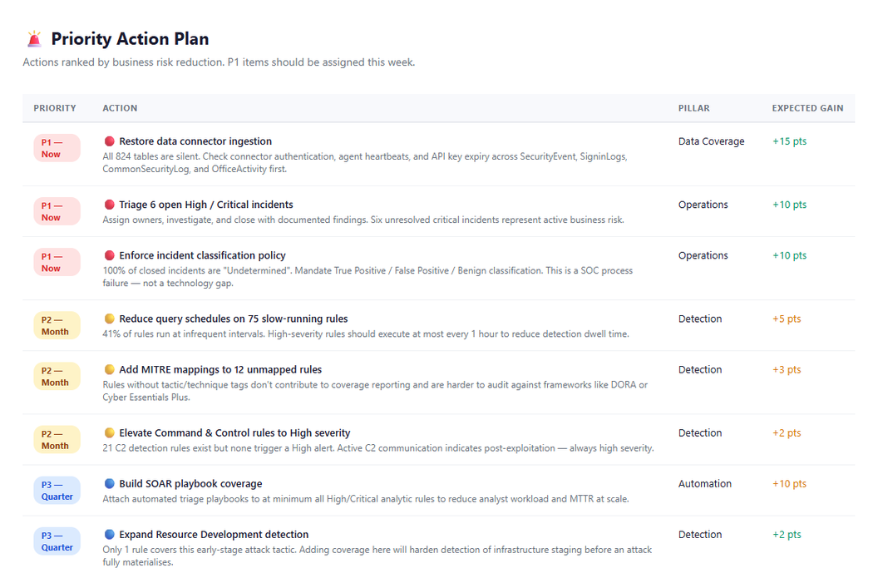Click blue dot beside Build SOAR playbook coverage
The height and width of the screenshot is (578, 873).
(110, 484)
